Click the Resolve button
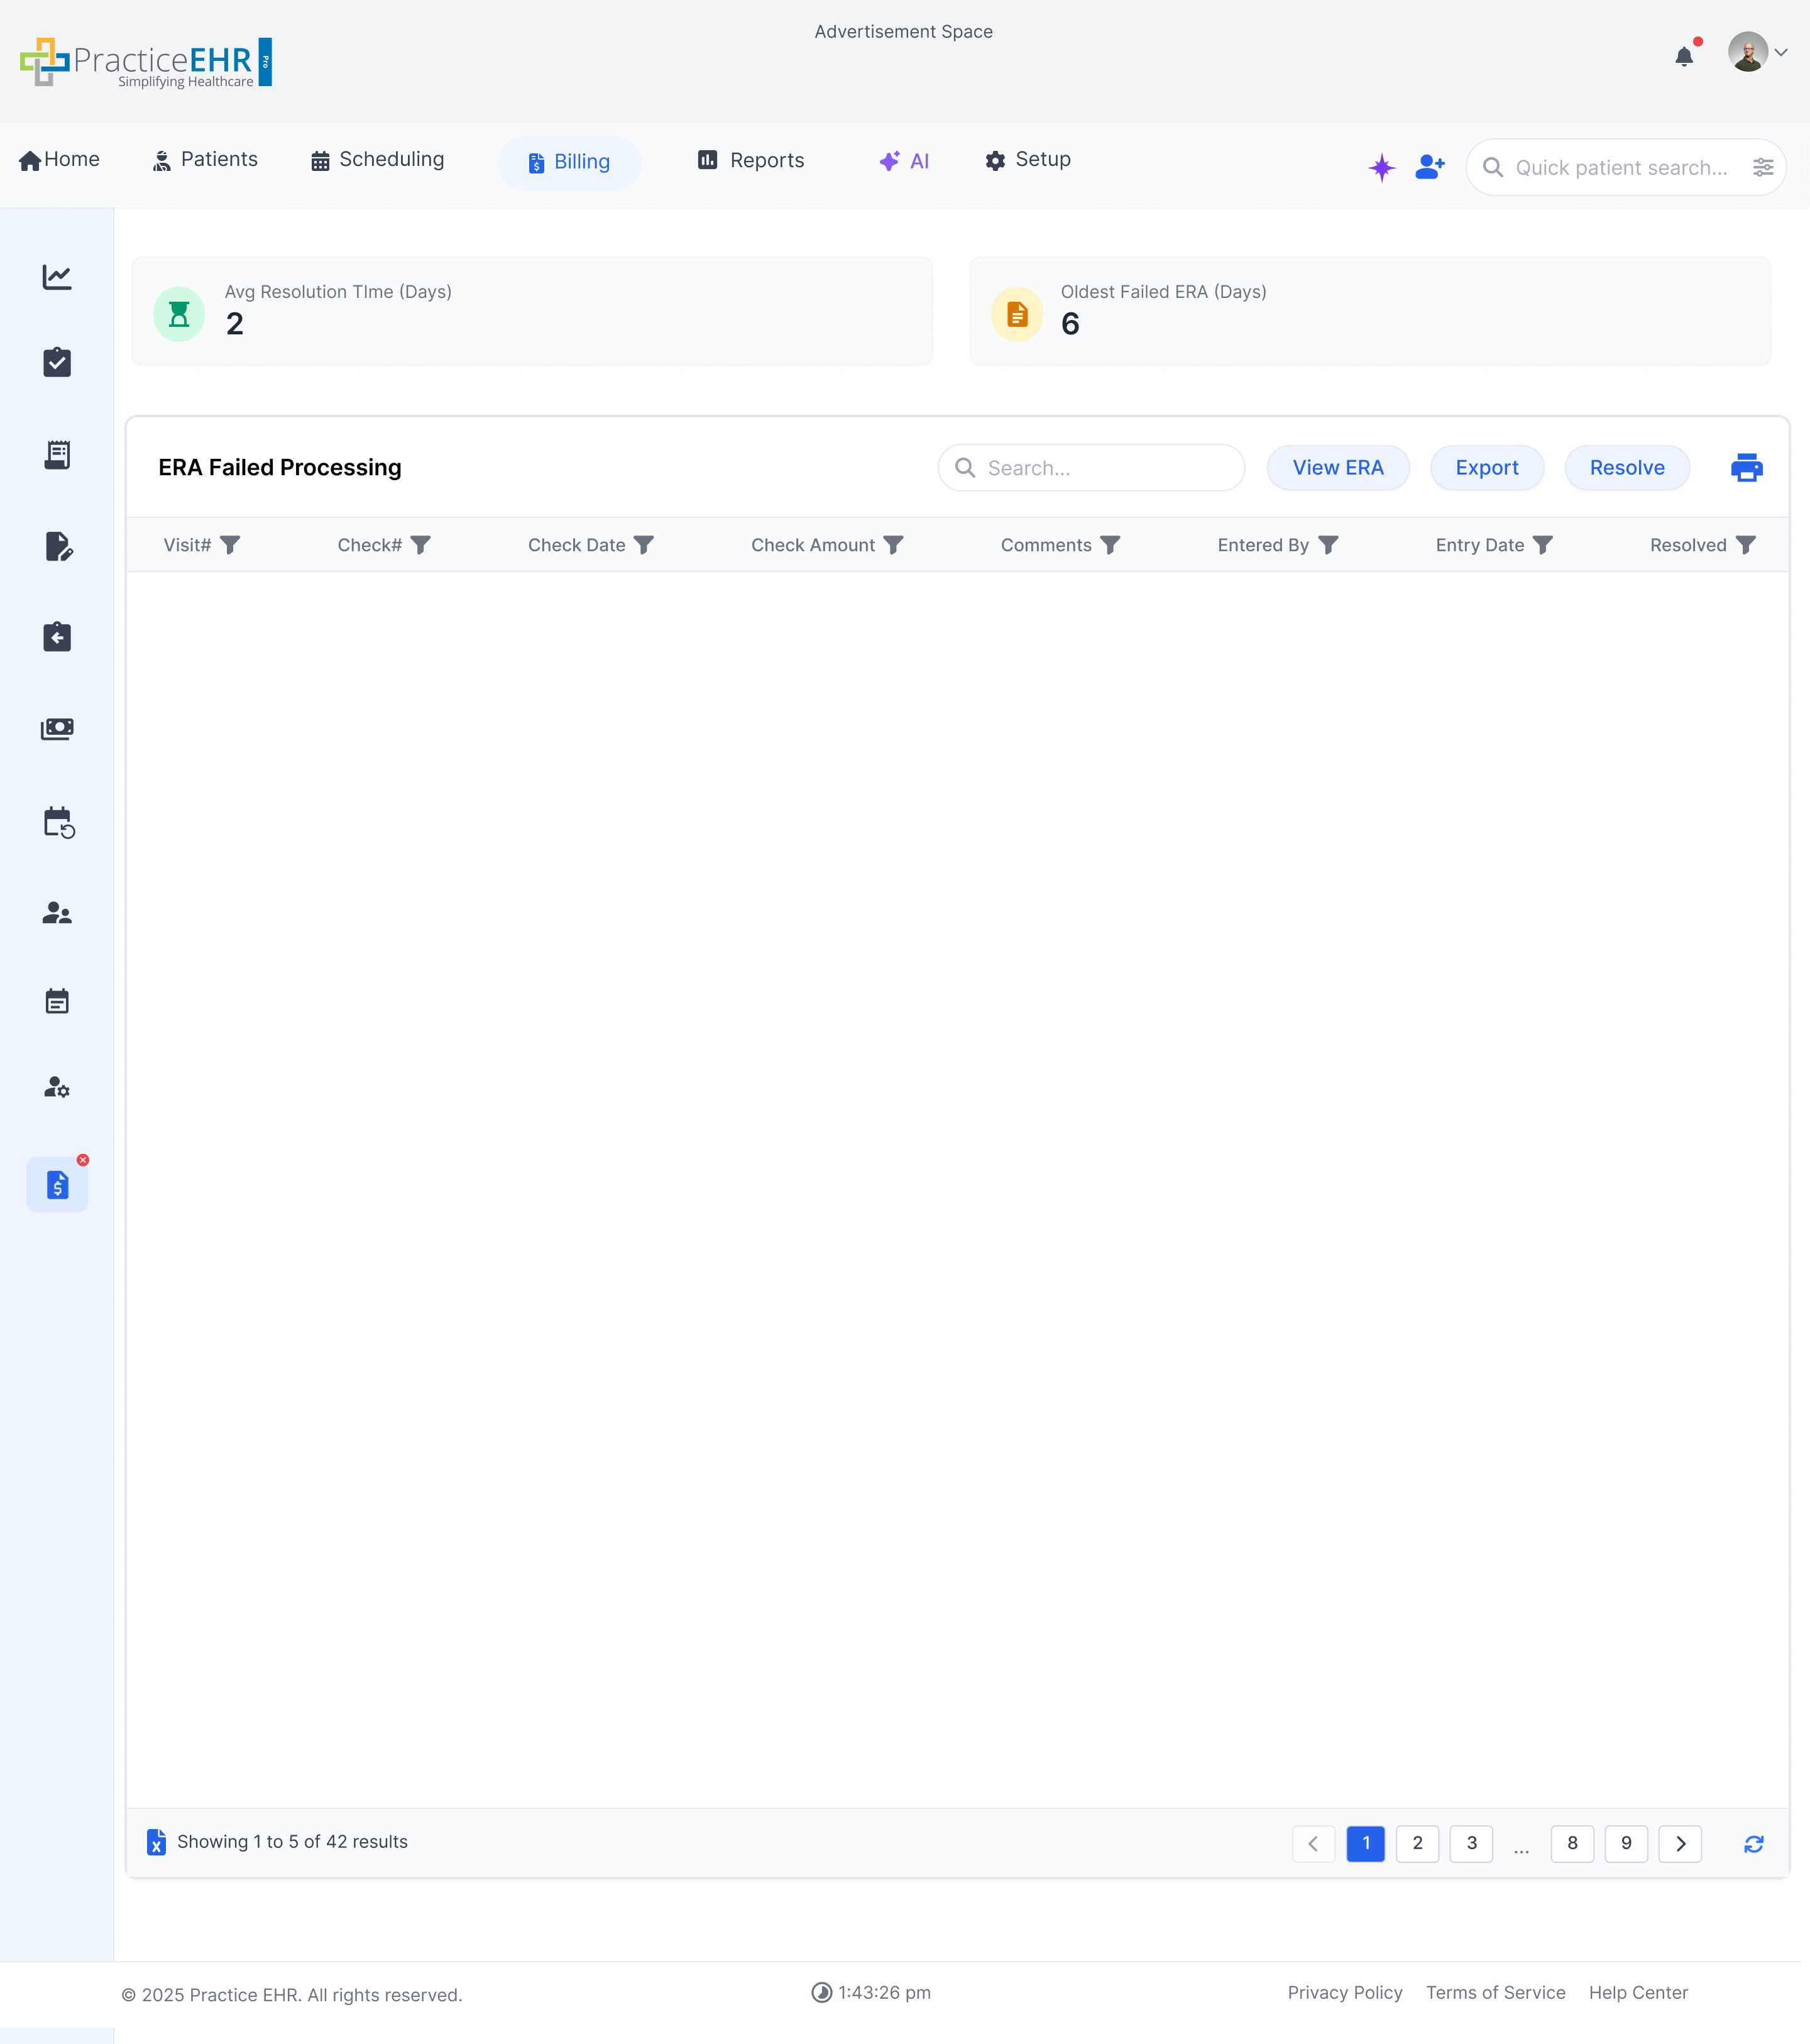1810x2044 pixels. [1626, 468]
